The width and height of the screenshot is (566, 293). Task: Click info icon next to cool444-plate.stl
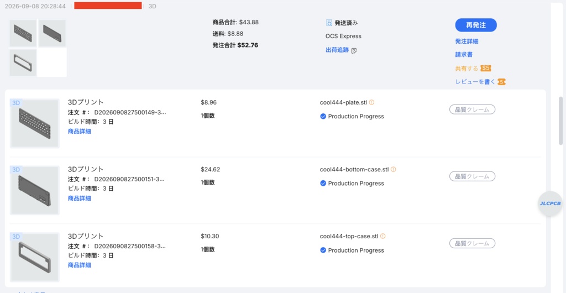[371, 102]
